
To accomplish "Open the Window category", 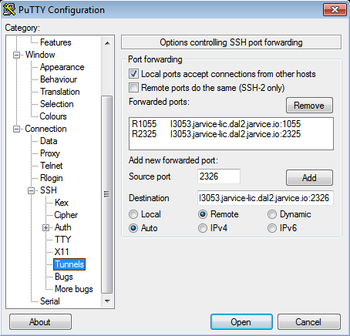I will (x=40, y=55).
